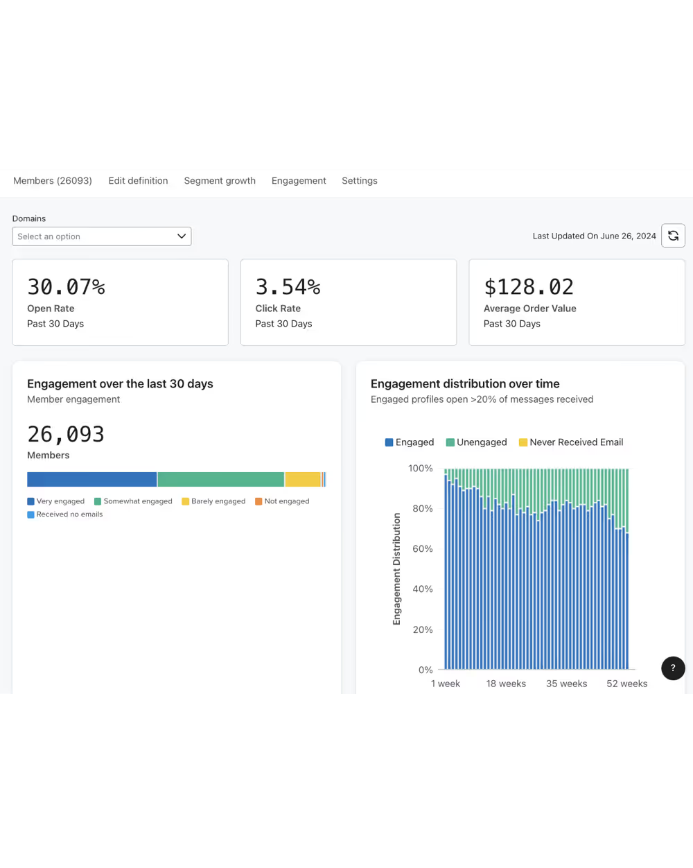
Task: Click the Open Rate 30.07% card
Action: (121, 302)
